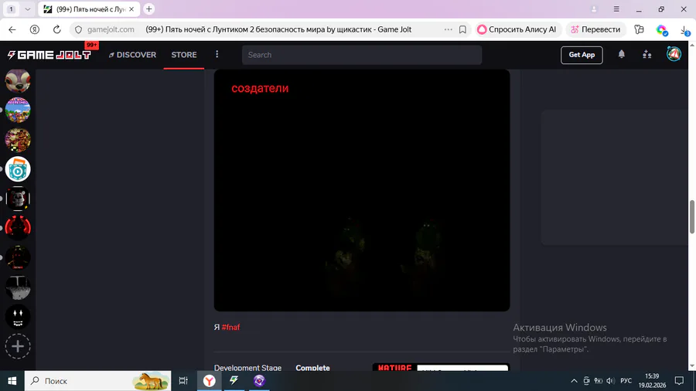Click the taskbar Поиск search box

97,381
